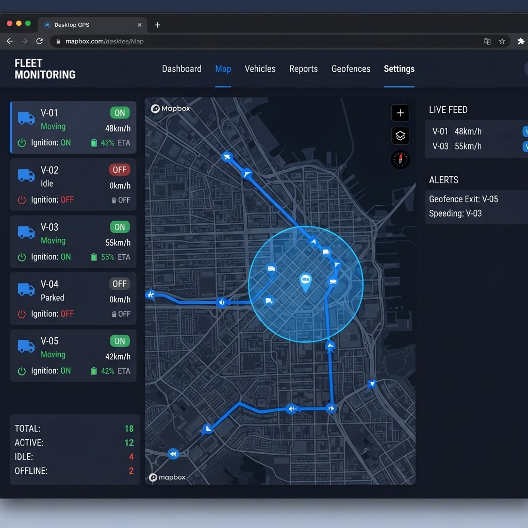Toggle the V-02 OFF status badge
This screenshot has width=528, height=528.
120,170
